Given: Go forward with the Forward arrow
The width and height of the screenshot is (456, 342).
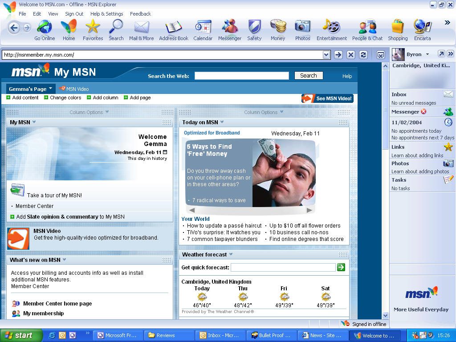Looking at the screenshot, I should pos(27,28).
